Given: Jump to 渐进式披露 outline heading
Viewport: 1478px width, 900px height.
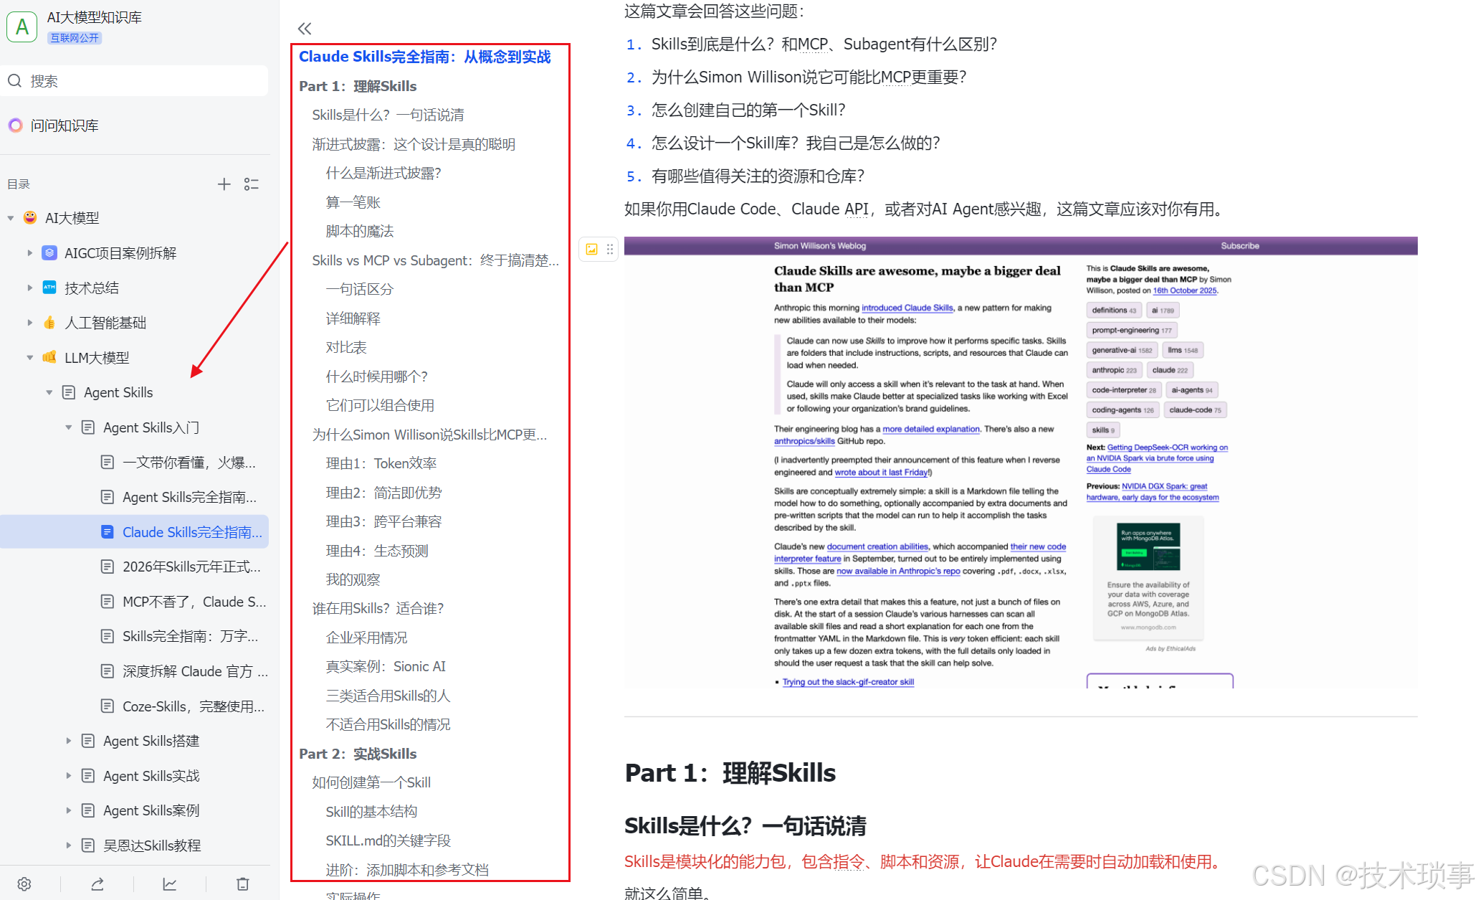Looking at the screenshot, I should (x=414, y=144).
